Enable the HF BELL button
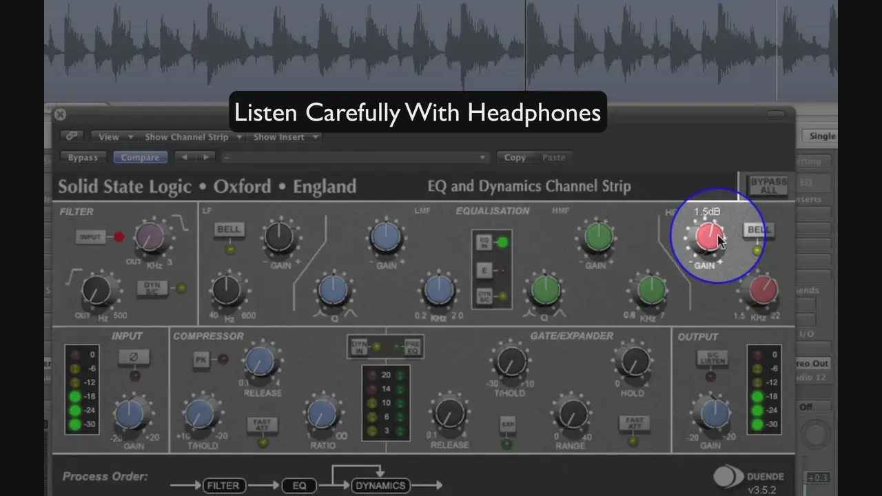 [757, 230]
